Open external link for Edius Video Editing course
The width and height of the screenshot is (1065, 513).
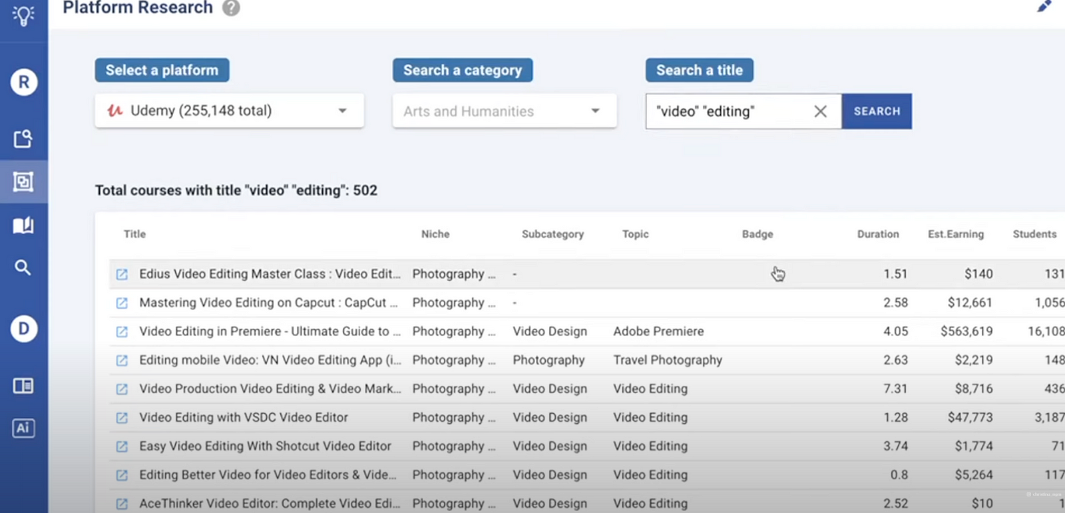click(x=122, y=274)
